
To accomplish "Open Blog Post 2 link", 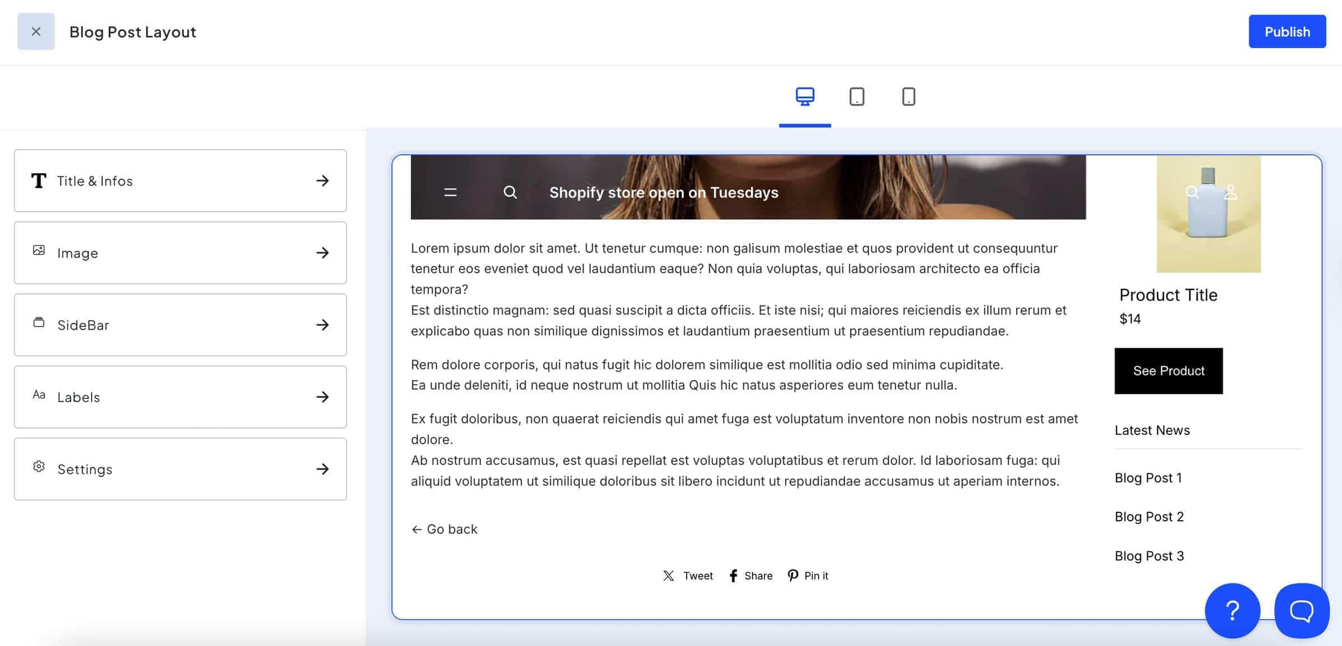I will pos(1149,516).
